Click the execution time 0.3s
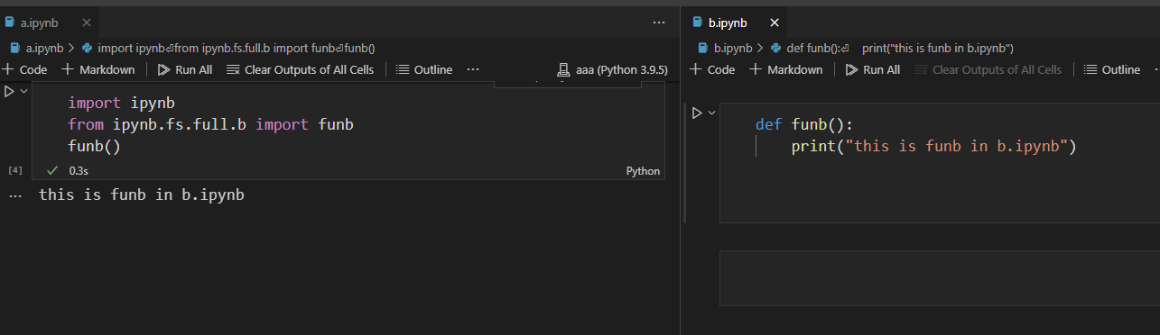Image resolution: width=1160 pixels, height=335 pixels. point(79,170)
